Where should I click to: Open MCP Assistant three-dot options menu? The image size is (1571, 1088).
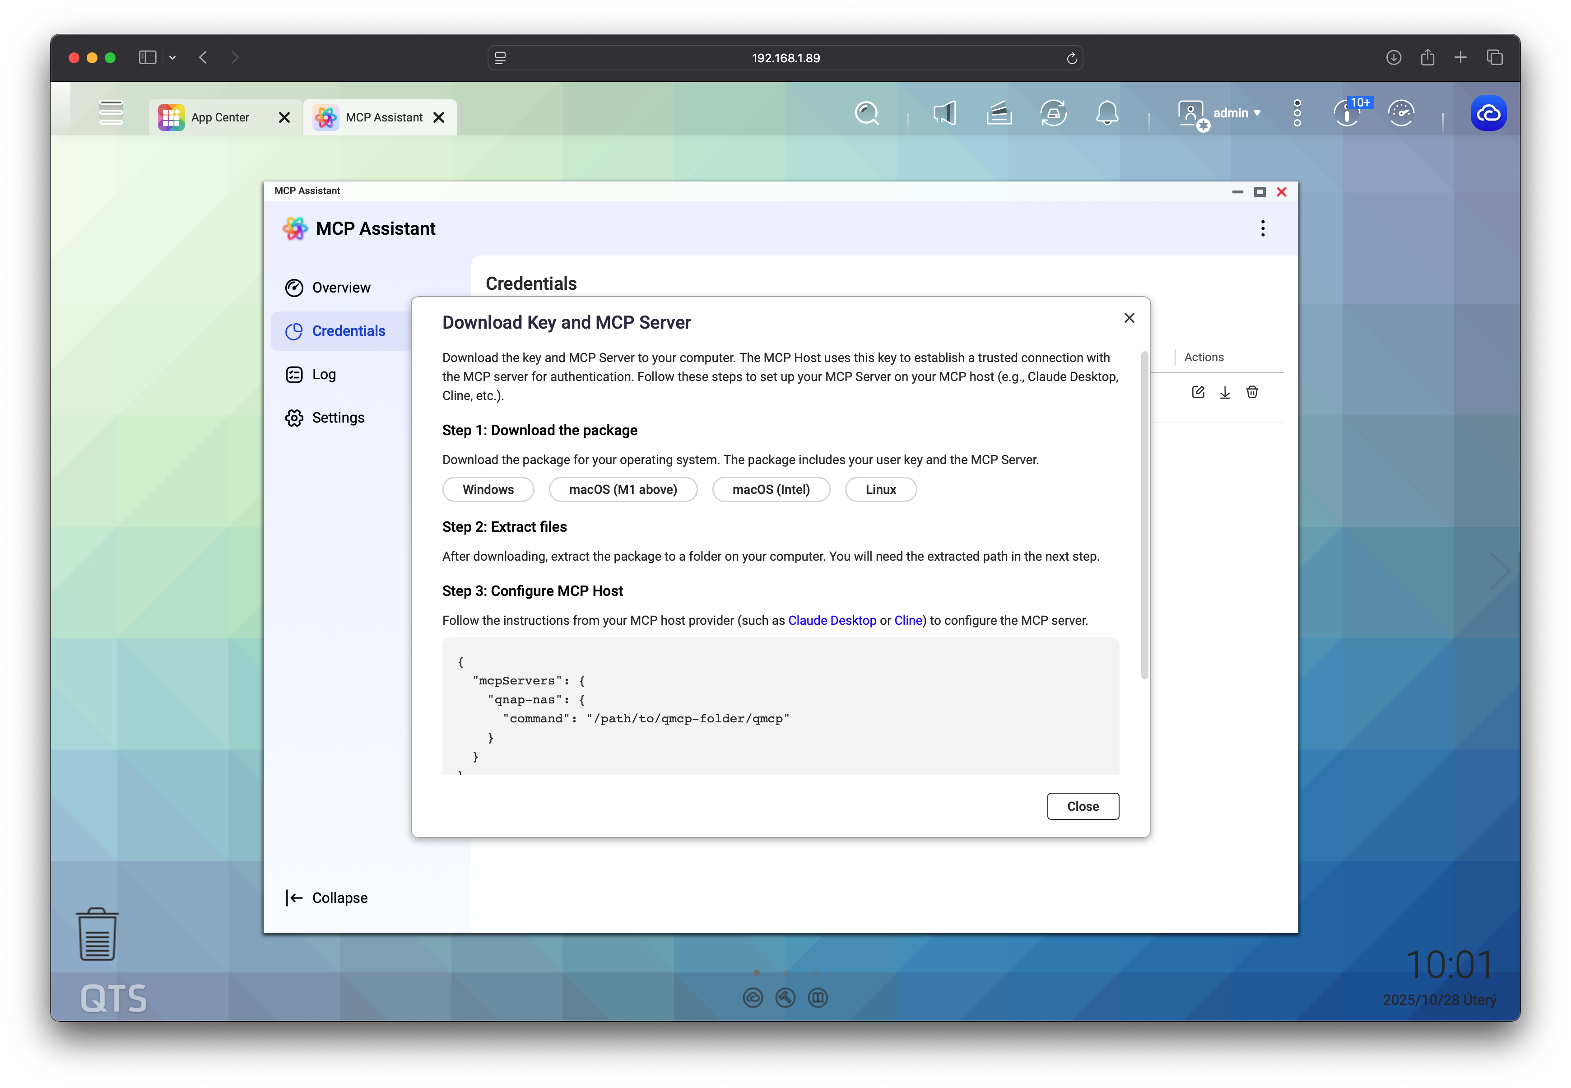tap(1262, 228)
